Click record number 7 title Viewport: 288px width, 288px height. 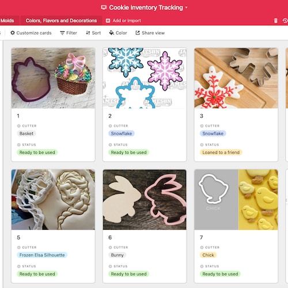click(x=202, y=237)
